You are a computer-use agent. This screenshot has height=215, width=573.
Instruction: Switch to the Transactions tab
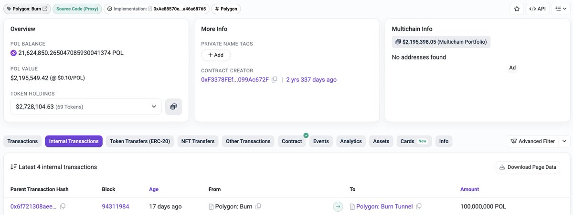pyautogui.click(x=22, y=141)
